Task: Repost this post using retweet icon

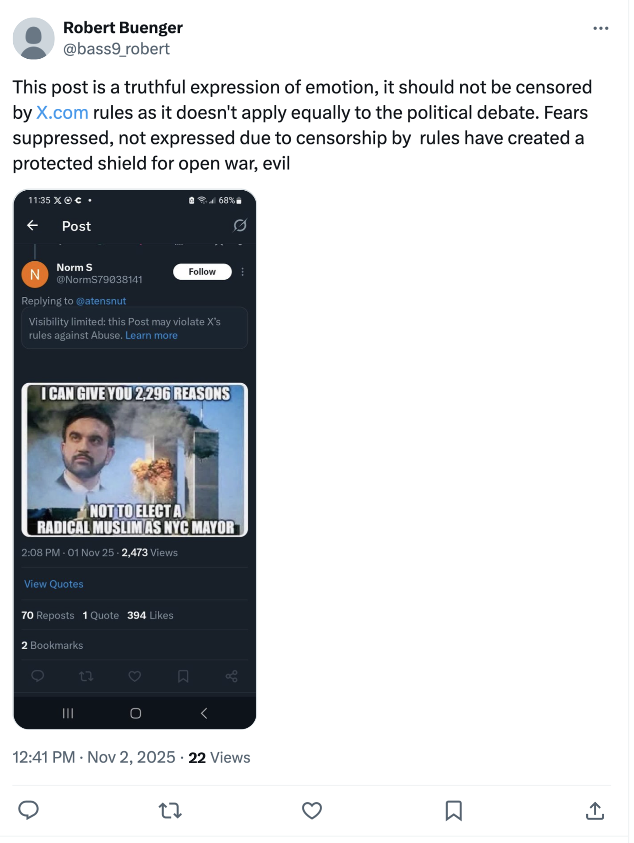Action: point(170,811)
